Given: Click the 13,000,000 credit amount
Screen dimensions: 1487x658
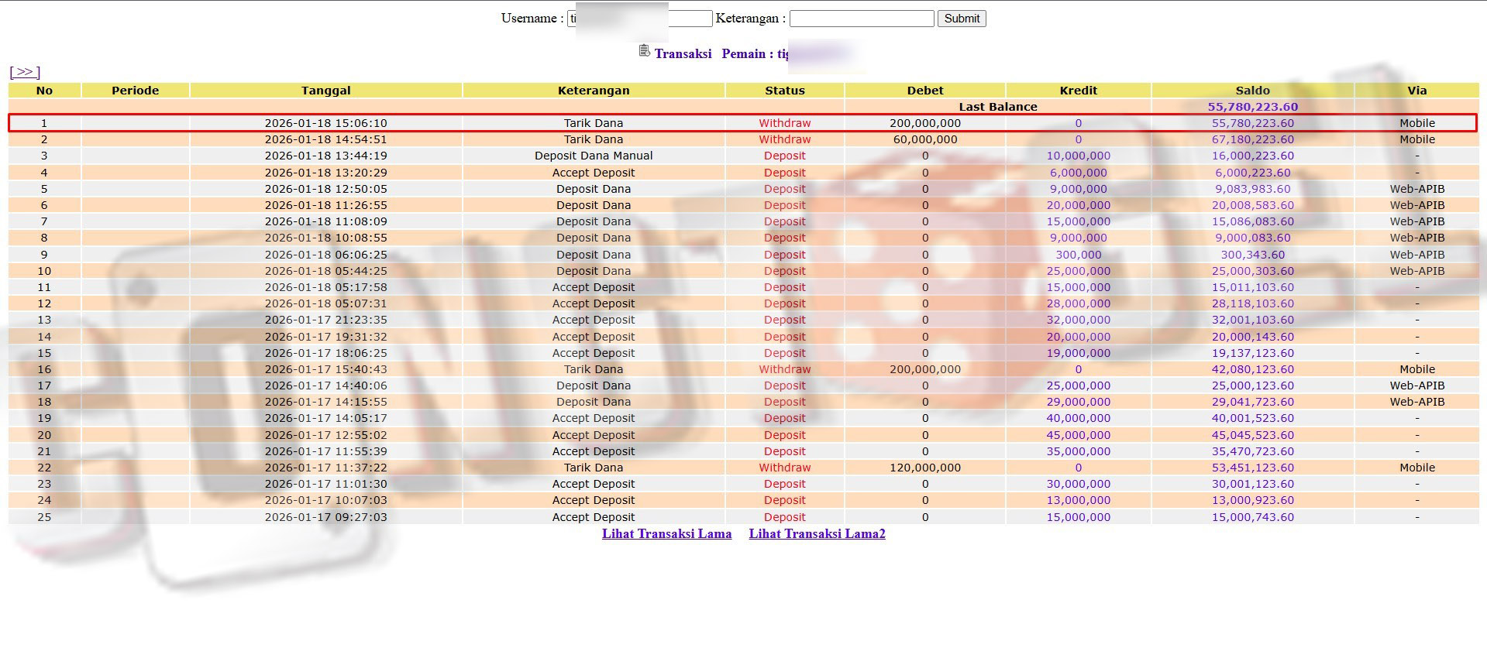Looking at the screenshot, I should click(x=1079, y=500).
